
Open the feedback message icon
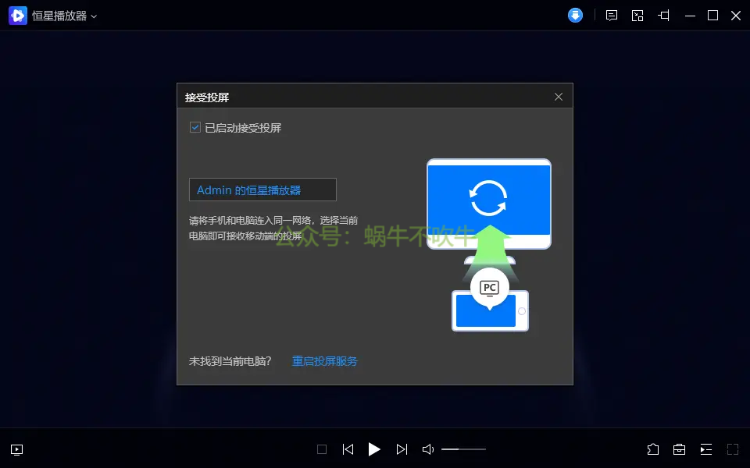[611, 15]
